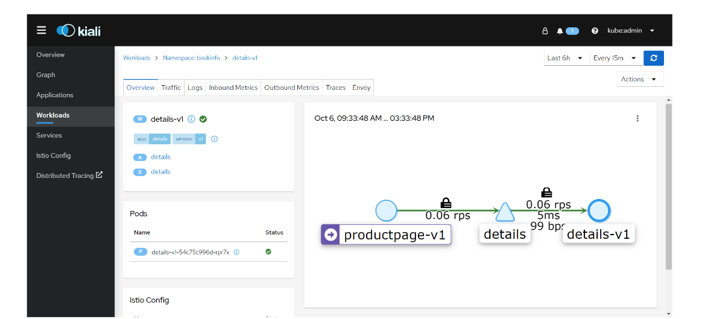Open the notifications bell
This screenshot has width=702, height=319.
(x=560, y=31)
